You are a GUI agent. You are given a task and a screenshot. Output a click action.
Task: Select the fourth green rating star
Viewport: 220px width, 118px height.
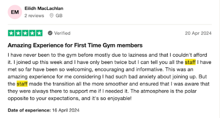point(32,33)
